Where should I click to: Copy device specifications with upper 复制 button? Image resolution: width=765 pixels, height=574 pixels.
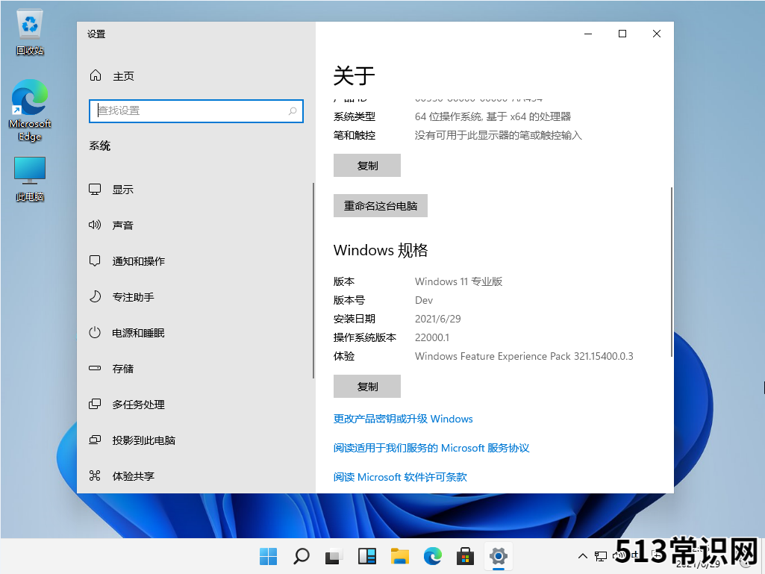pyautogui.click(x=367, y=166)
